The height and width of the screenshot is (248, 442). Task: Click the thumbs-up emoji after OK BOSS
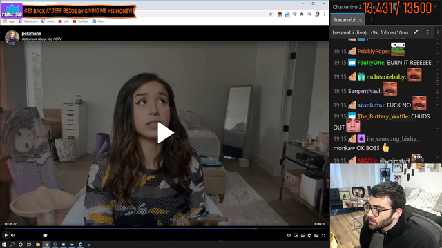pyautogui.click(x=385, y=147)
